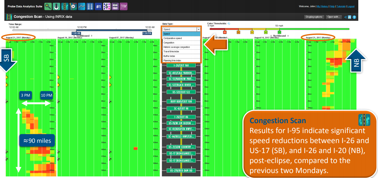Click the download arrow data tool icon
This screenshot has height=178, width=378.
pos(57,6)
